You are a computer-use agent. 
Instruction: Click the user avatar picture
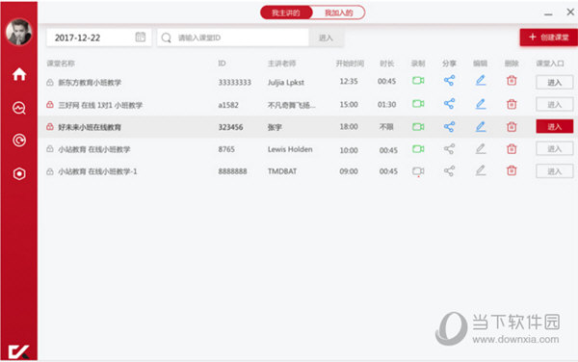point(19,32)
